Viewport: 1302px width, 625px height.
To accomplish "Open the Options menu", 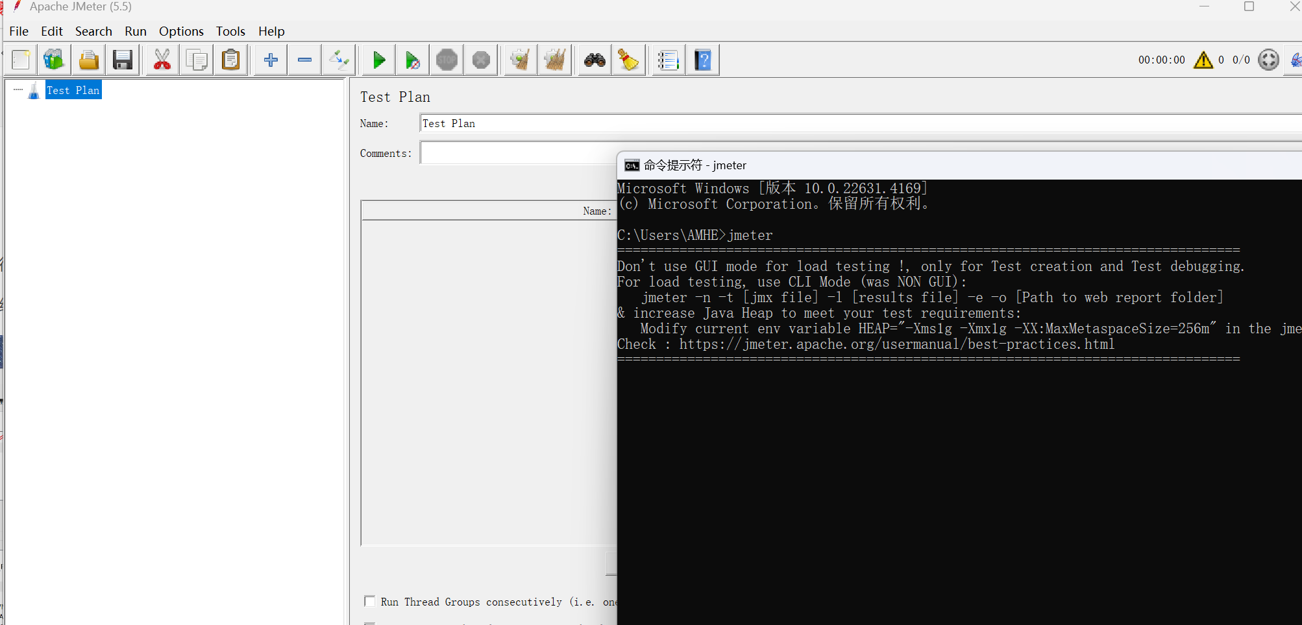I will coord(181,31).
